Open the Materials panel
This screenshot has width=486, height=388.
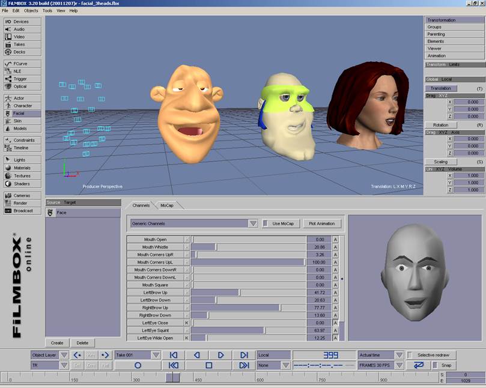(x=22, y=168)
